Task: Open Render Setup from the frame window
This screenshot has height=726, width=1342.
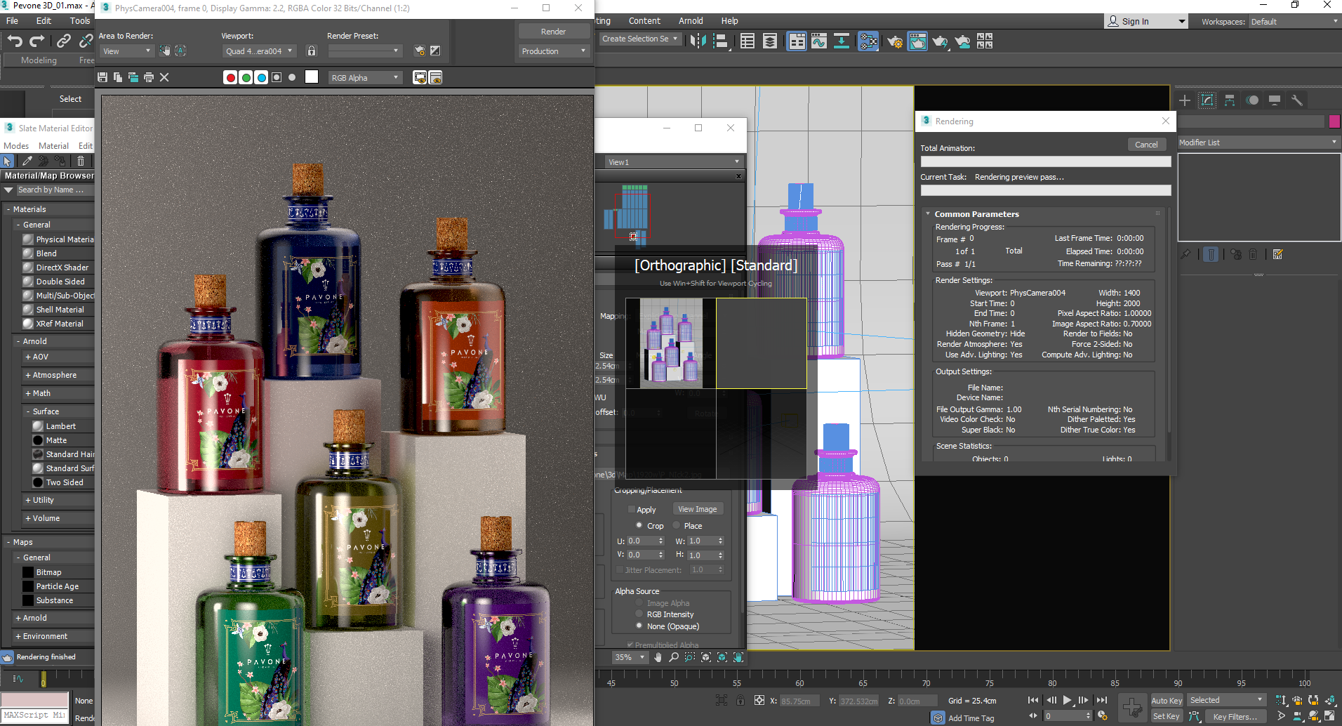Action: [x=420, y=51]
